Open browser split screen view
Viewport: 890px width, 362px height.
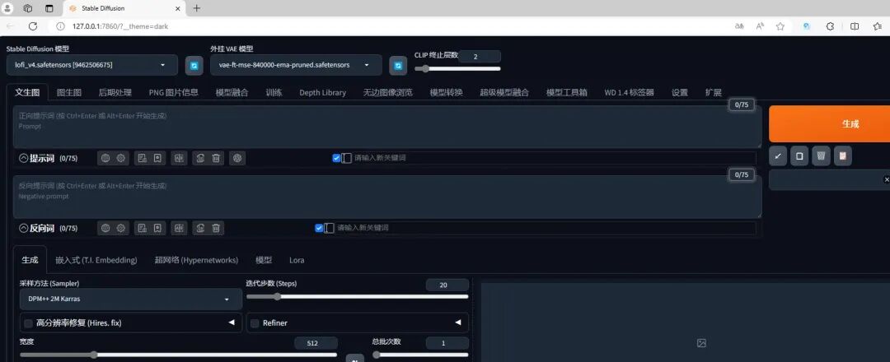[x=855, y=26]
